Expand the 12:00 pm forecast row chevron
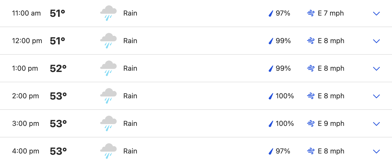Viewport: 392px width, 164px height. point(376,41)
